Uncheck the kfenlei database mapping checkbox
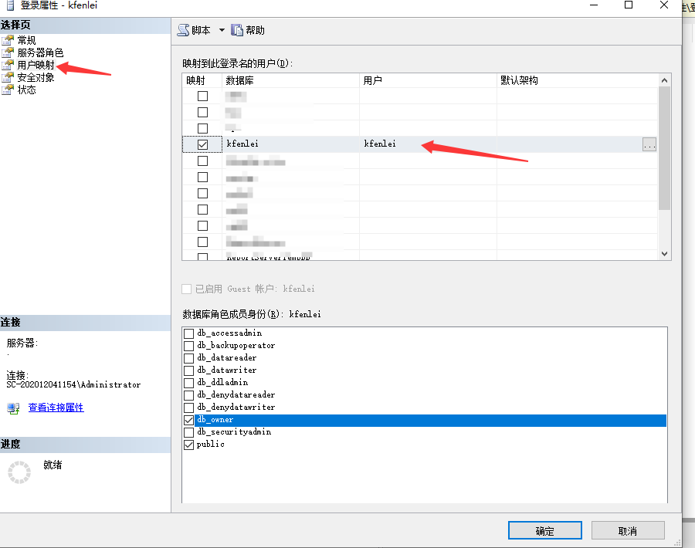This screenshot has width=695, height=548. (202, 144)
